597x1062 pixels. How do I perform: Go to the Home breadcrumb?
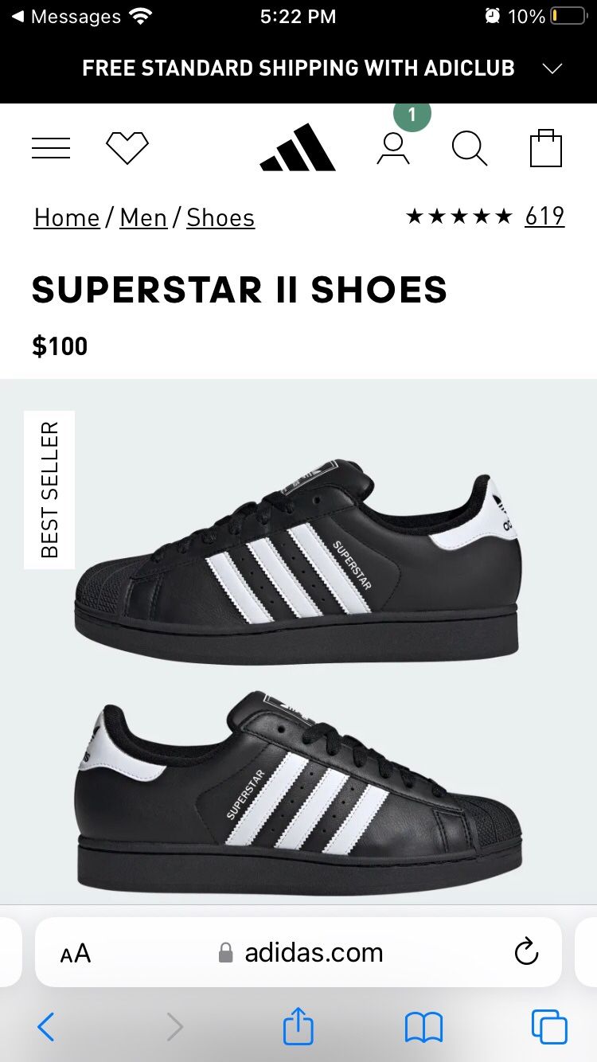click(x=67, y=218)
